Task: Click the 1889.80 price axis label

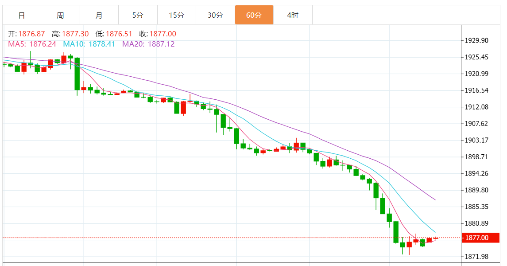Action: point(476,190)
